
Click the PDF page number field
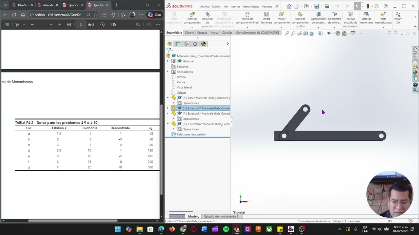coord(81,24)
